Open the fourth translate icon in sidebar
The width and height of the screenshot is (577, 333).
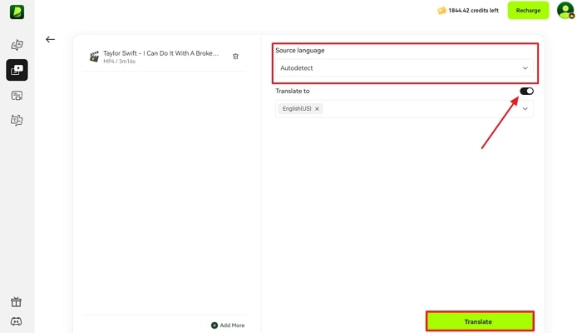(x=17, y=121)
